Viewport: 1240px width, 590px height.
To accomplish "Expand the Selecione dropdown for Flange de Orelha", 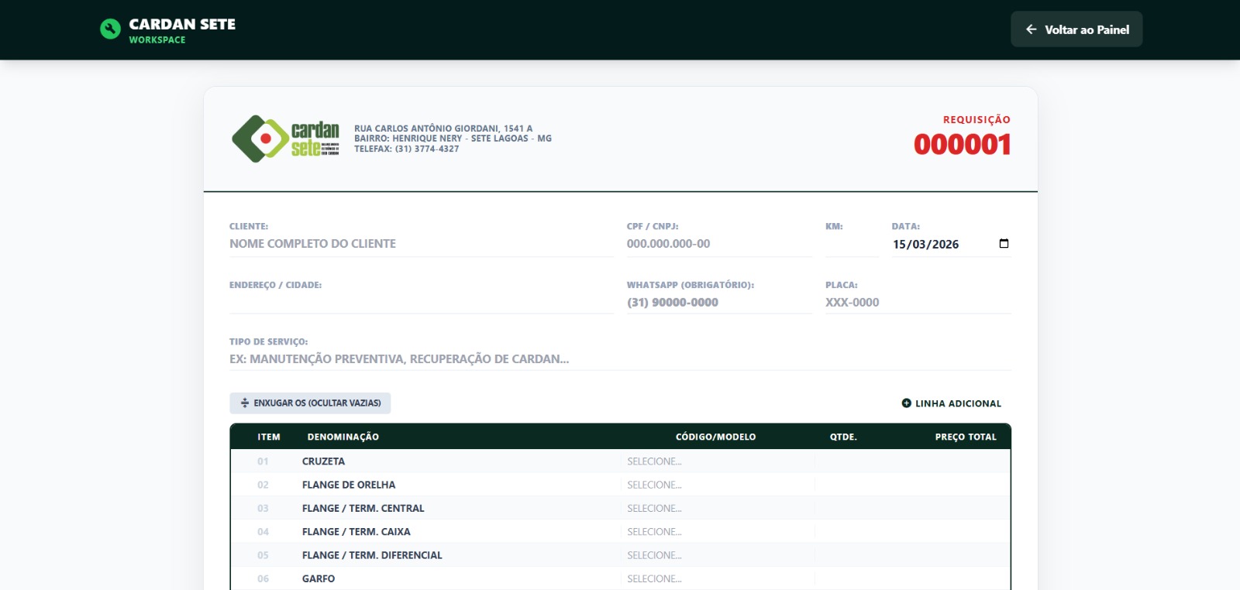I will pos(717,485).
